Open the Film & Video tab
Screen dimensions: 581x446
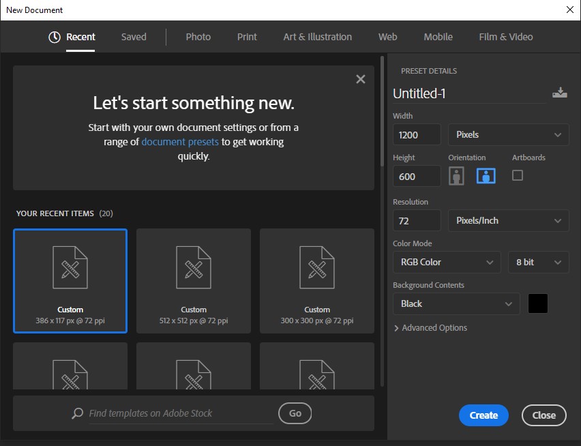point(506,37)
